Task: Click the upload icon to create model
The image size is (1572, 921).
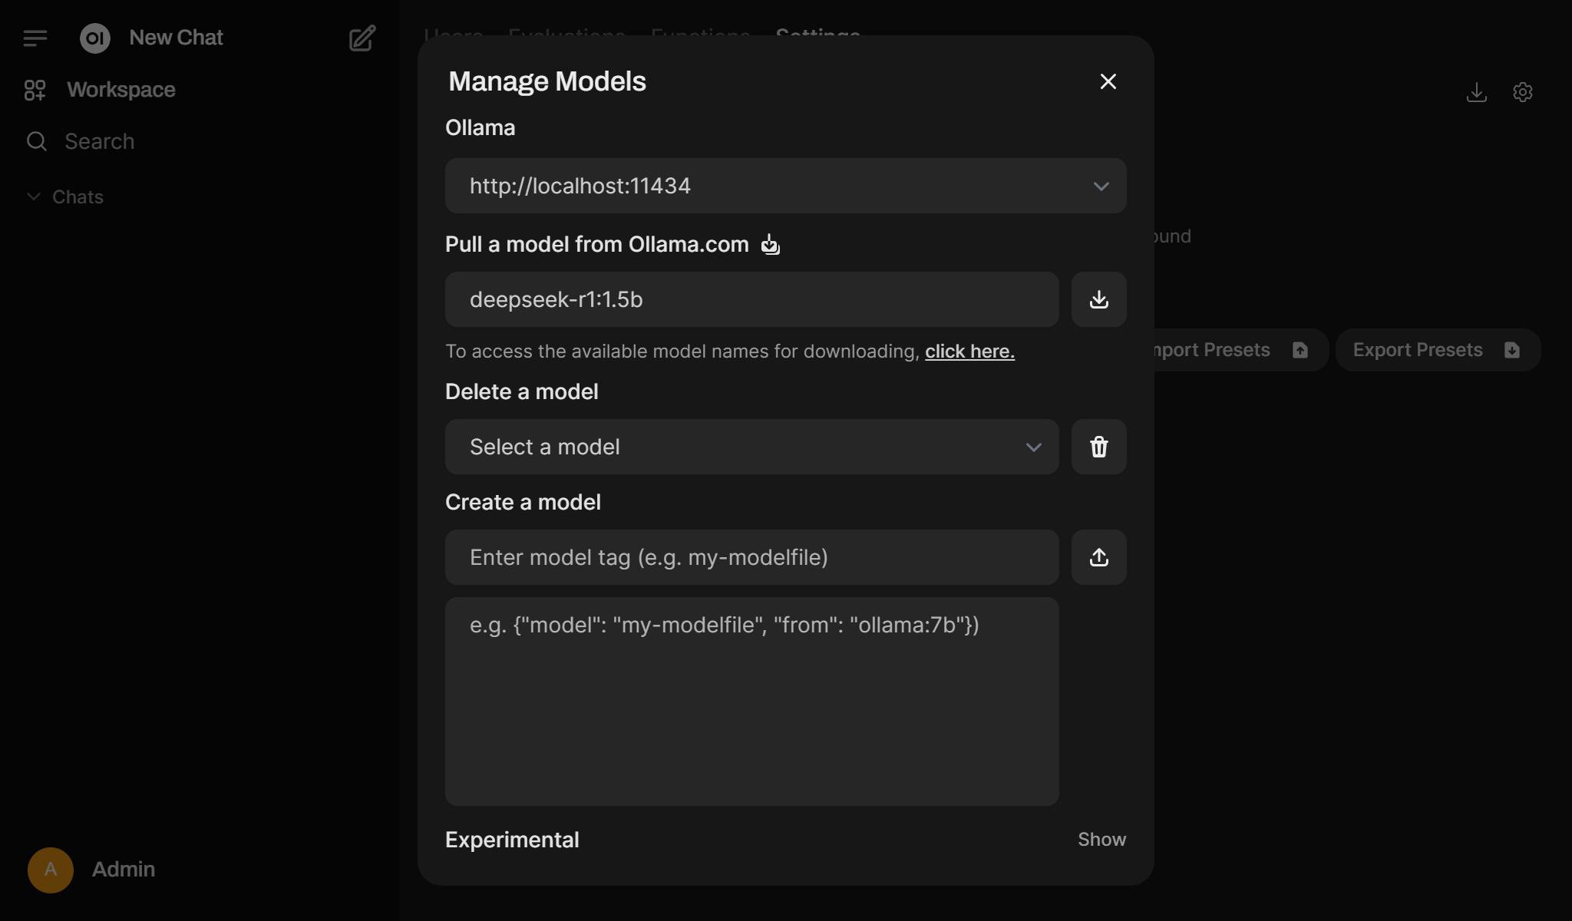Action: click(1098, 557)
